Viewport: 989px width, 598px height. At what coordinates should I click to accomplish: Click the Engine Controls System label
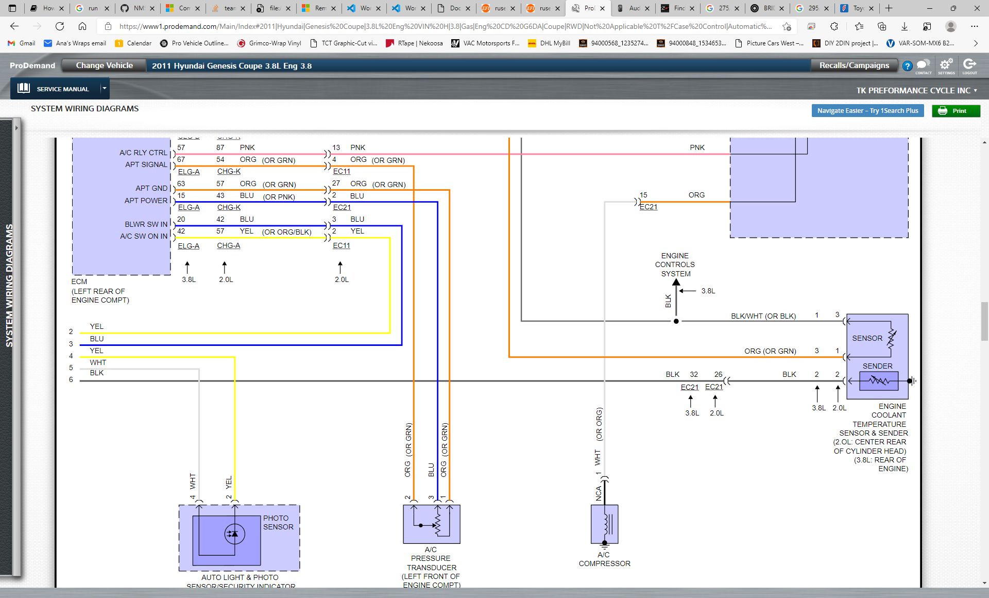click(x=675, y=264)
